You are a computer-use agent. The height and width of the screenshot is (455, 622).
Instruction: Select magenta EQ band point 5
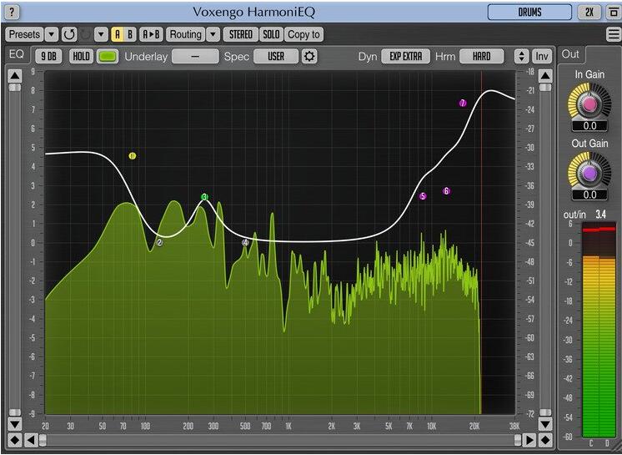click(423, 196)
